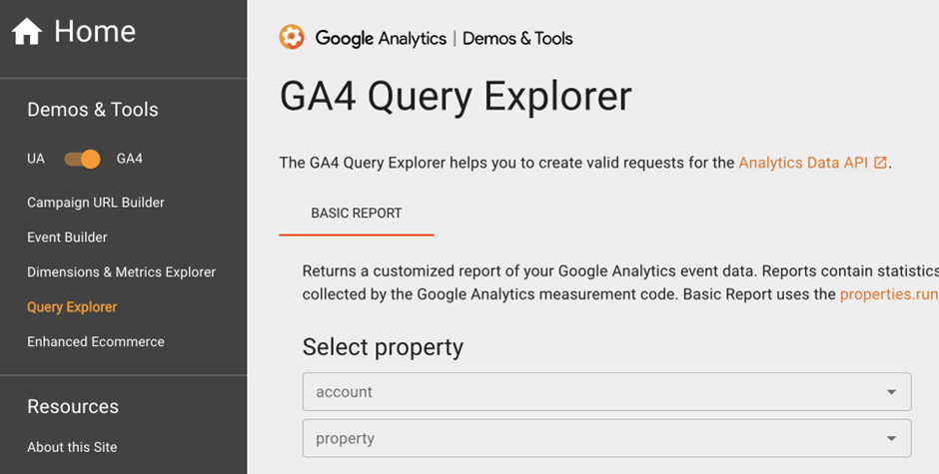Select Query Explorer in sidebar
The image size is (939, 474).
[x=72, y=307]
